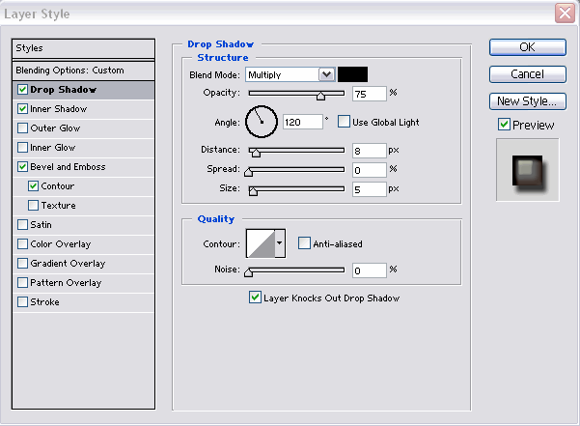Select the Styles list header
This screenshot has height=426, width=580.
click(83, 48)
